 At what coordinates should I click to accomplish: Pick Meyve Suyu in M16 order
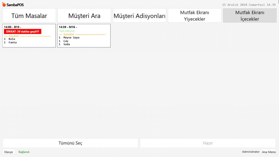coord(71,38)
